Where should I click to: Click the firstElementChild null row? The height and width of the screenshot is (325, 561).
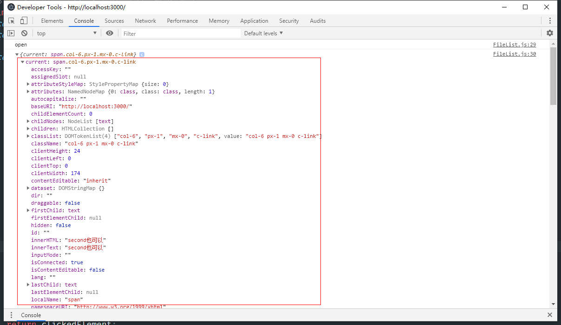66,218
